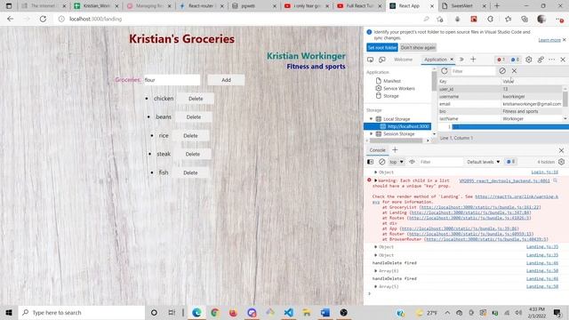Delete the fish grocery item
This screenshot has height=320, width=569.
click(190, 172)
